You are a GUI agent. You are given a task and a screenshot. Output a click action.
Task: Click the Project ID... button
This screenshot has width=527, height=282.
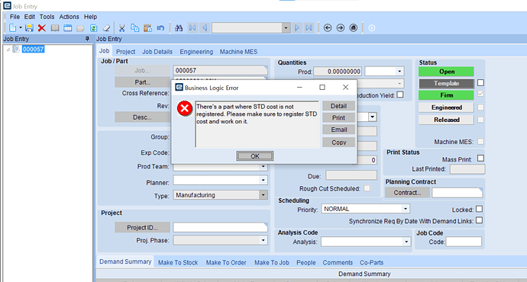142,227
